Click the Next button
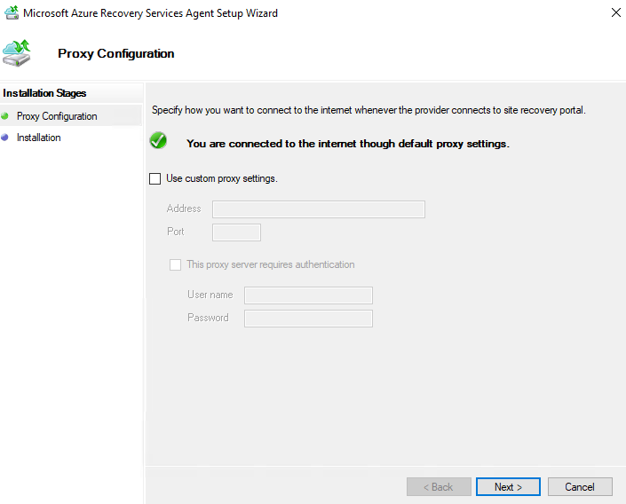The width and height of the screenshot is (626, 504). pyautogui.click(x=508, y=487)
